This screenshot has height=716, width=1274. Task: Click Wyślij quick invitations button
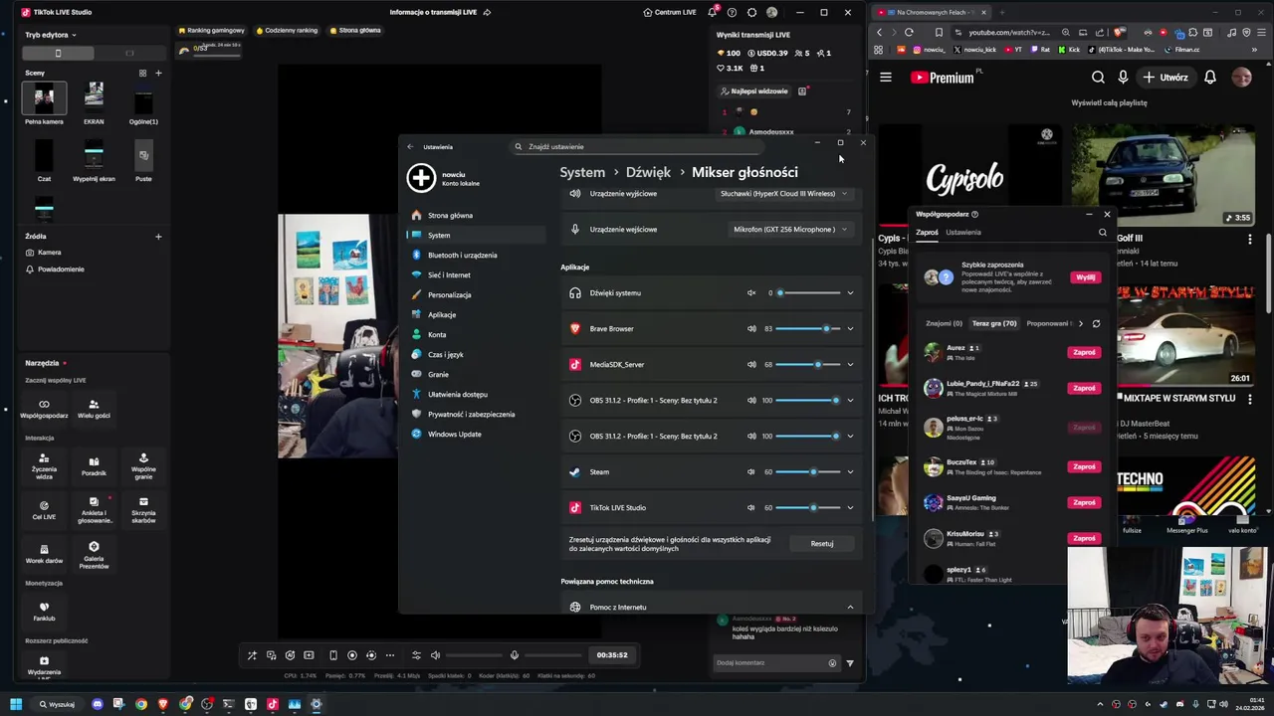click(1085, 277)
